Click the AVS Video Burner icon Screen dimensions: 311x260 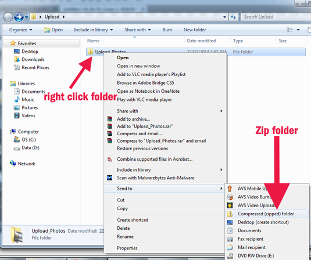click(x=230, y=197)
